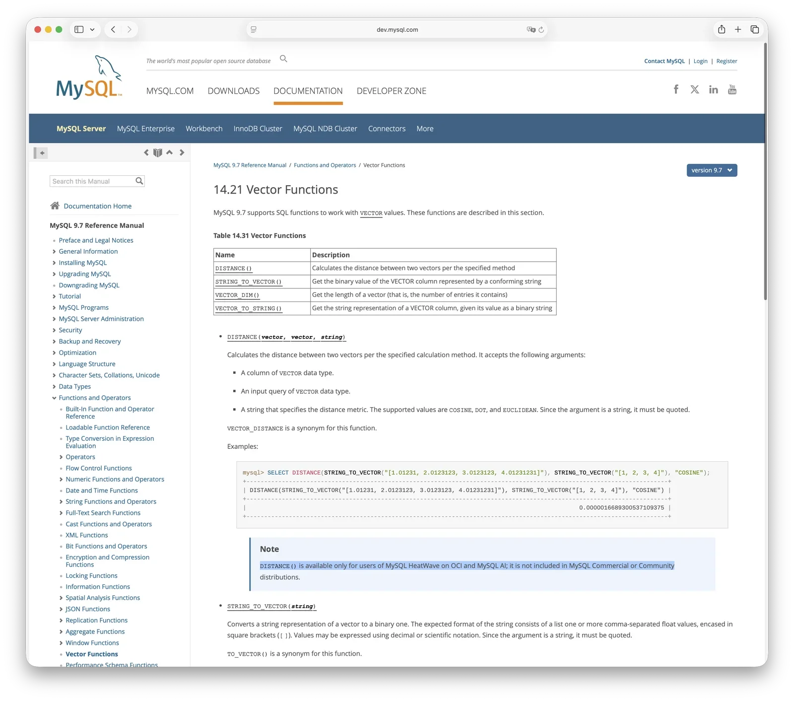Viewport: 794px width, 701px height.
Task: Navigate to parent section via up arrow icon
Action: [x=169, y=152]
